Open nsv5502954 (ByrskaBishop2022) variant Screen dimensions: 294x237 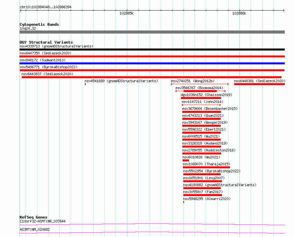coord(212,171)
